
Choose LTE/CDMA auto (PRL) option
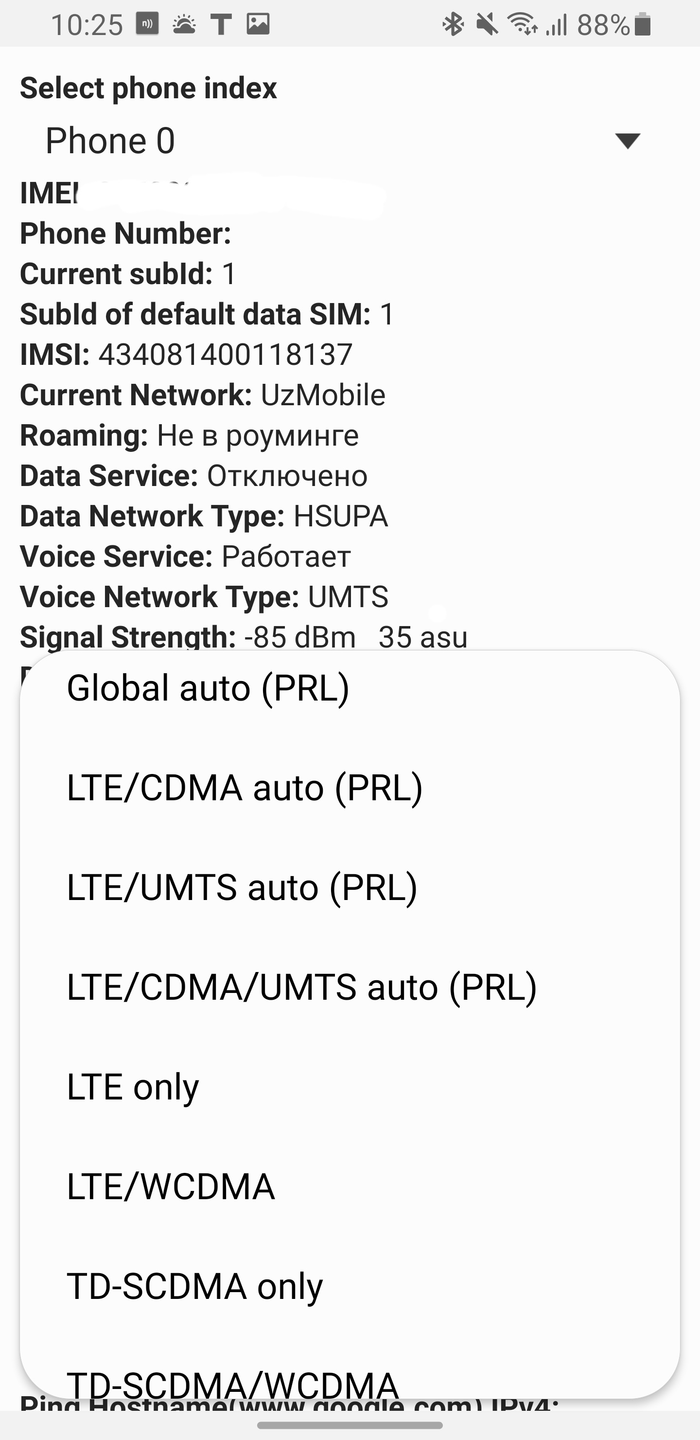click(x=245, y=788)
